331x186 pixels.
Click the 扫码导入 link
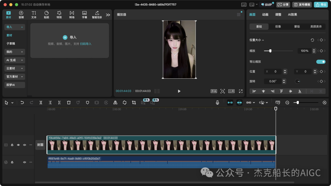click(x=86, y=44)
